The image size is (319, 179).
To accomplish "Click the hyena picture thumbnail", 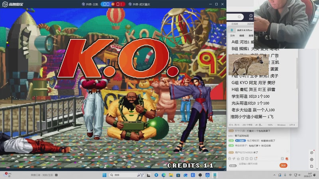I will coord(248,65).
